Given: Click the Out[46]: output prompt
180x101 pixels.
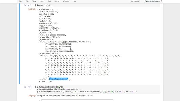Looking at the screenshot, I should [x=32, y=95].
